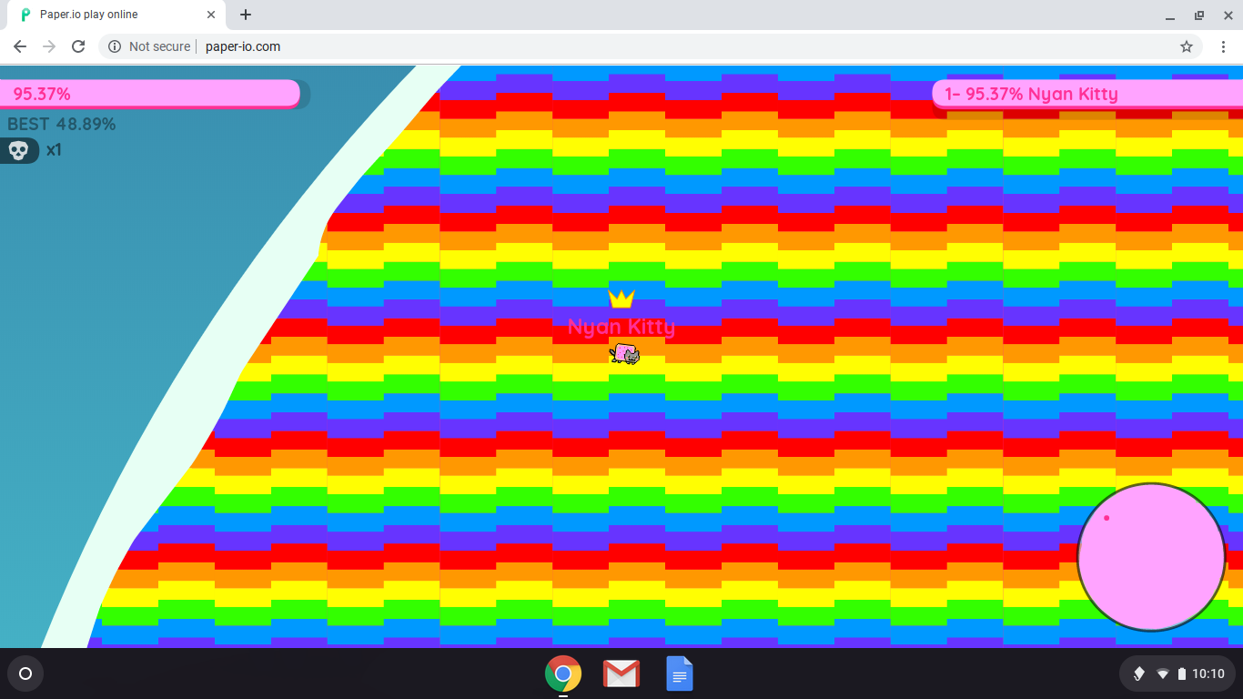Click the pink Nyan Kitty name label

(621, 327)
